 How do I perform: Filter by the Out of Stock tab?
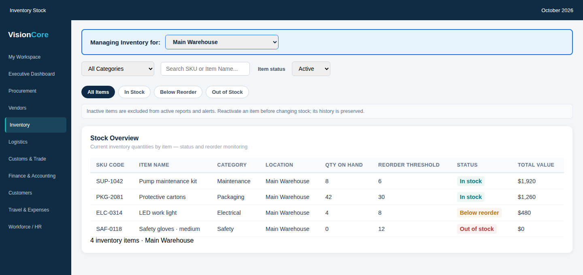pyautogui.click(x=227, y=92)
